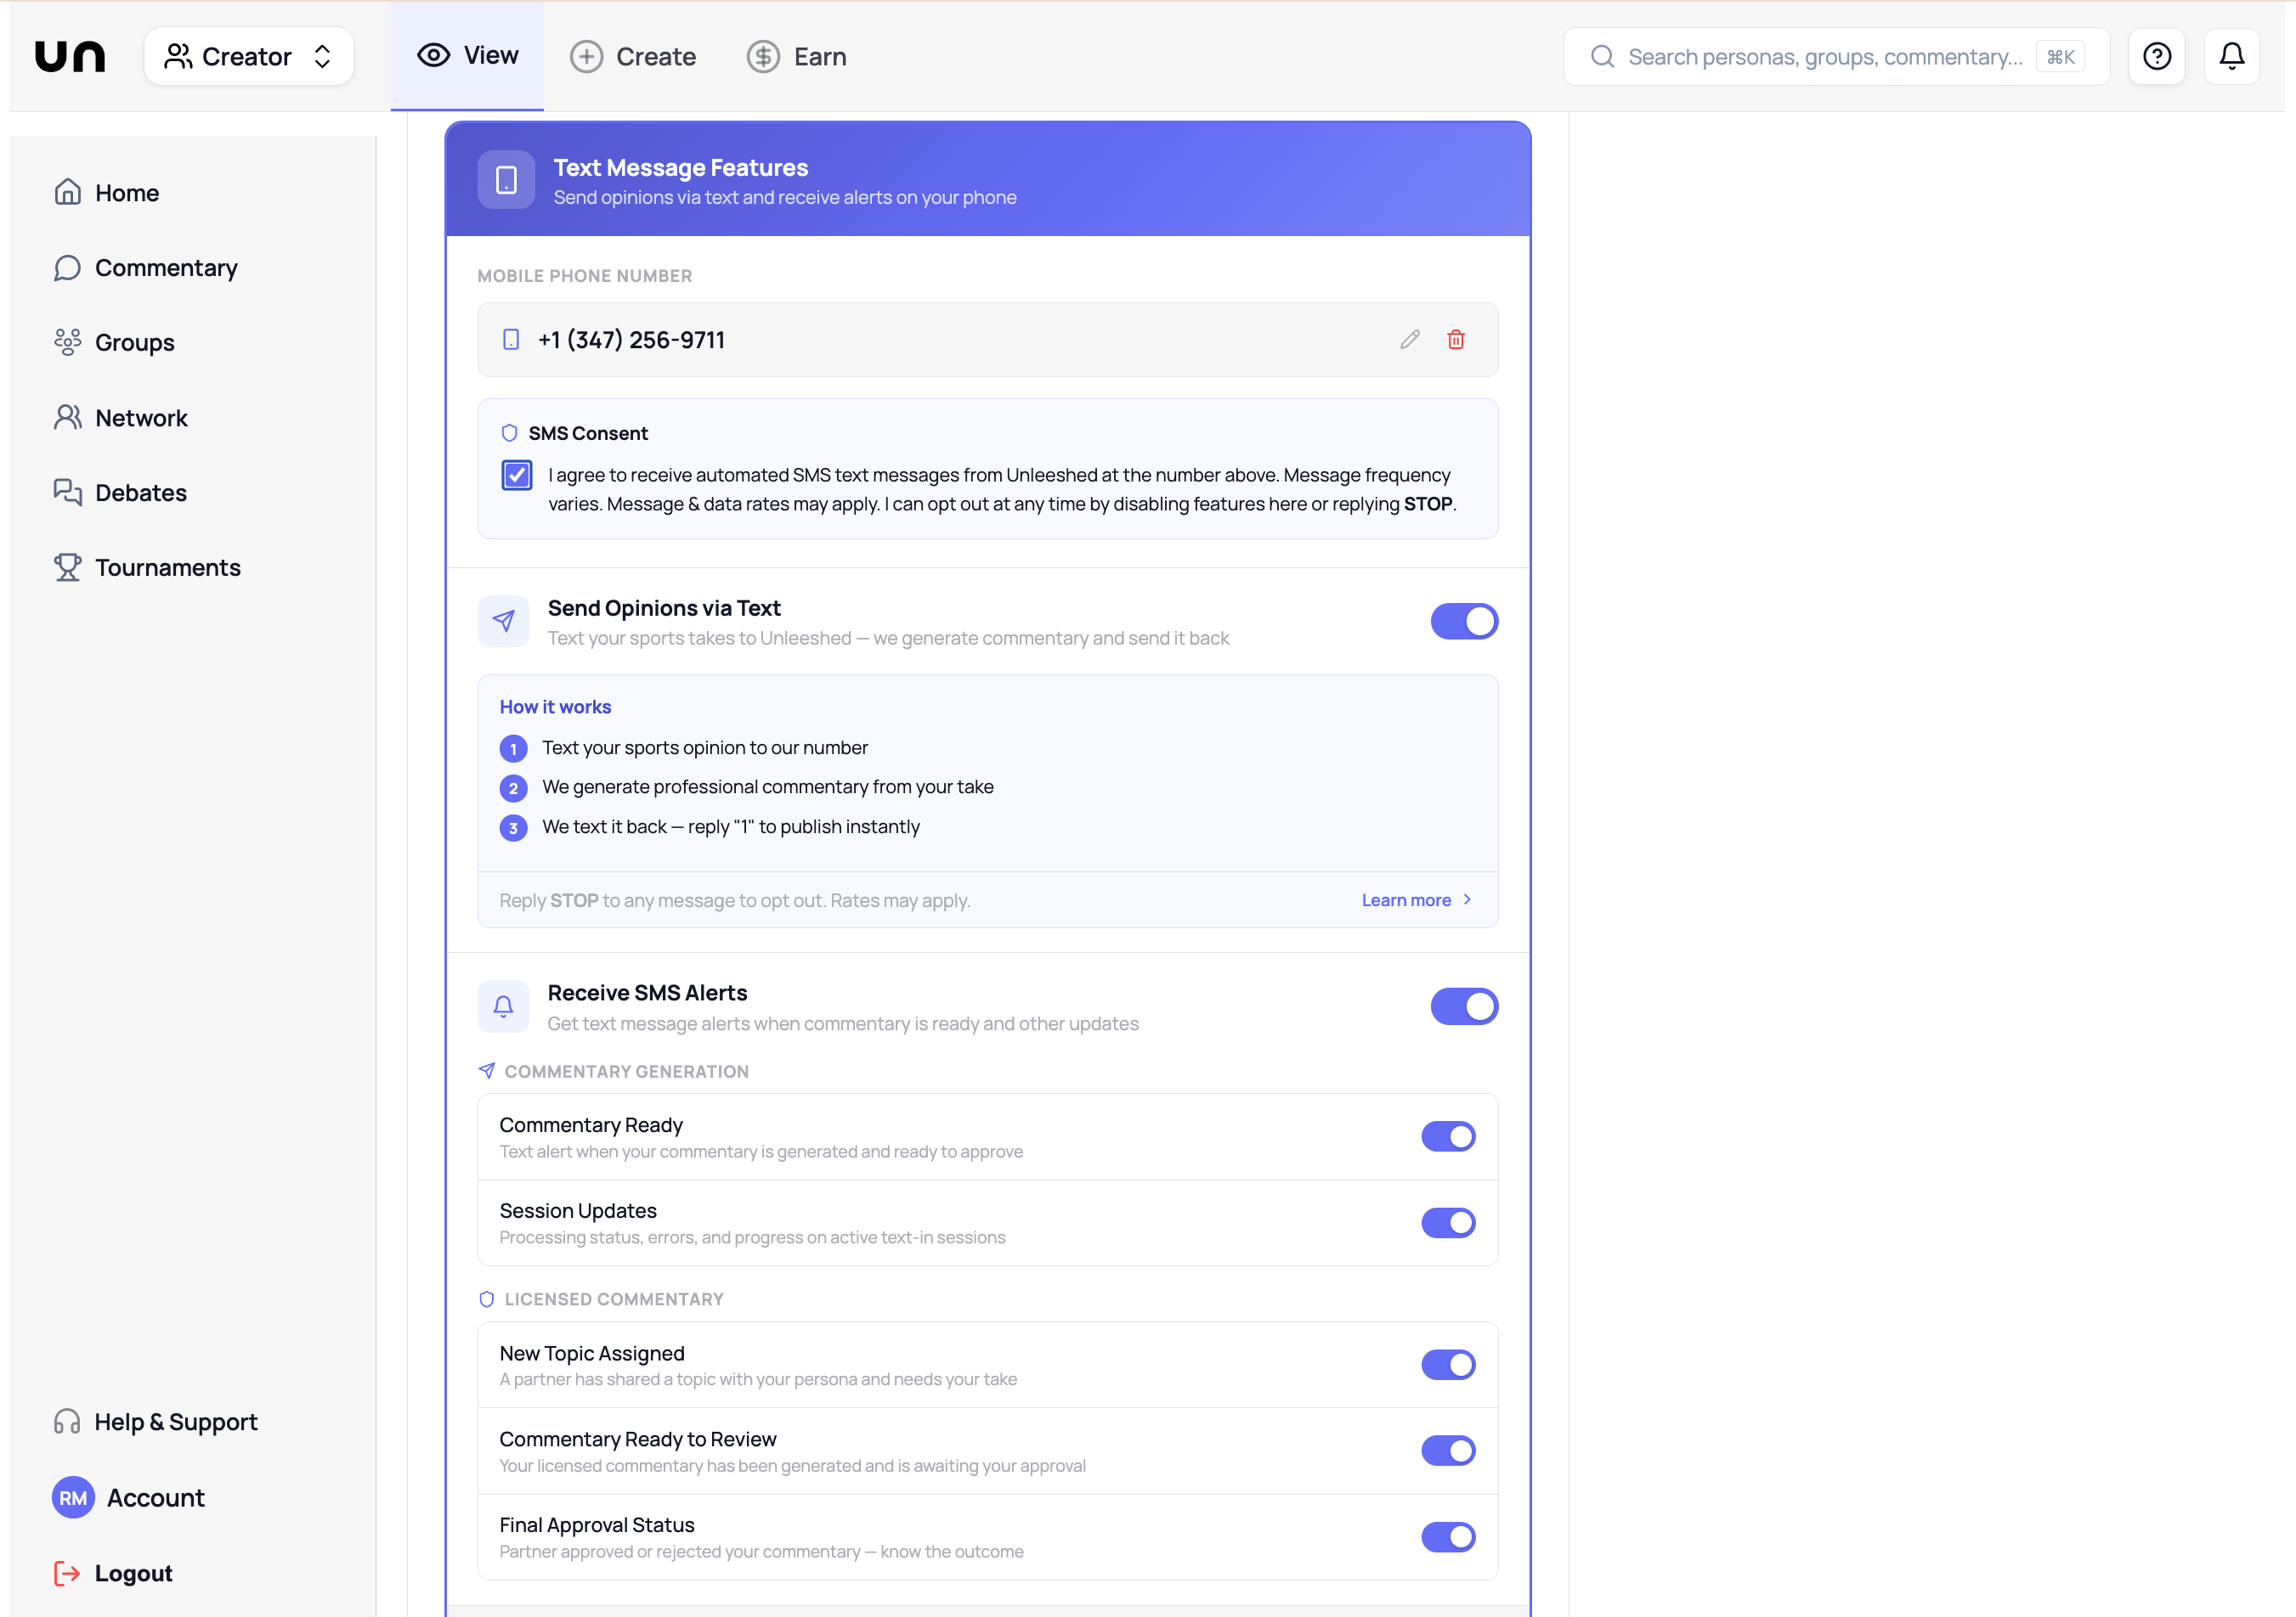The height and width of the screenshot is (1617, 2296).
Task: Open Tournaments from the sidebar
Action: point(167,567)
